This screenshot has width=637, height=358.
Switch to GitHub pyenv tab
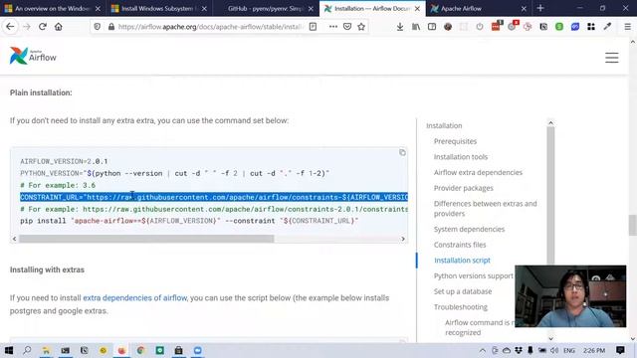(x=265, y=9)
